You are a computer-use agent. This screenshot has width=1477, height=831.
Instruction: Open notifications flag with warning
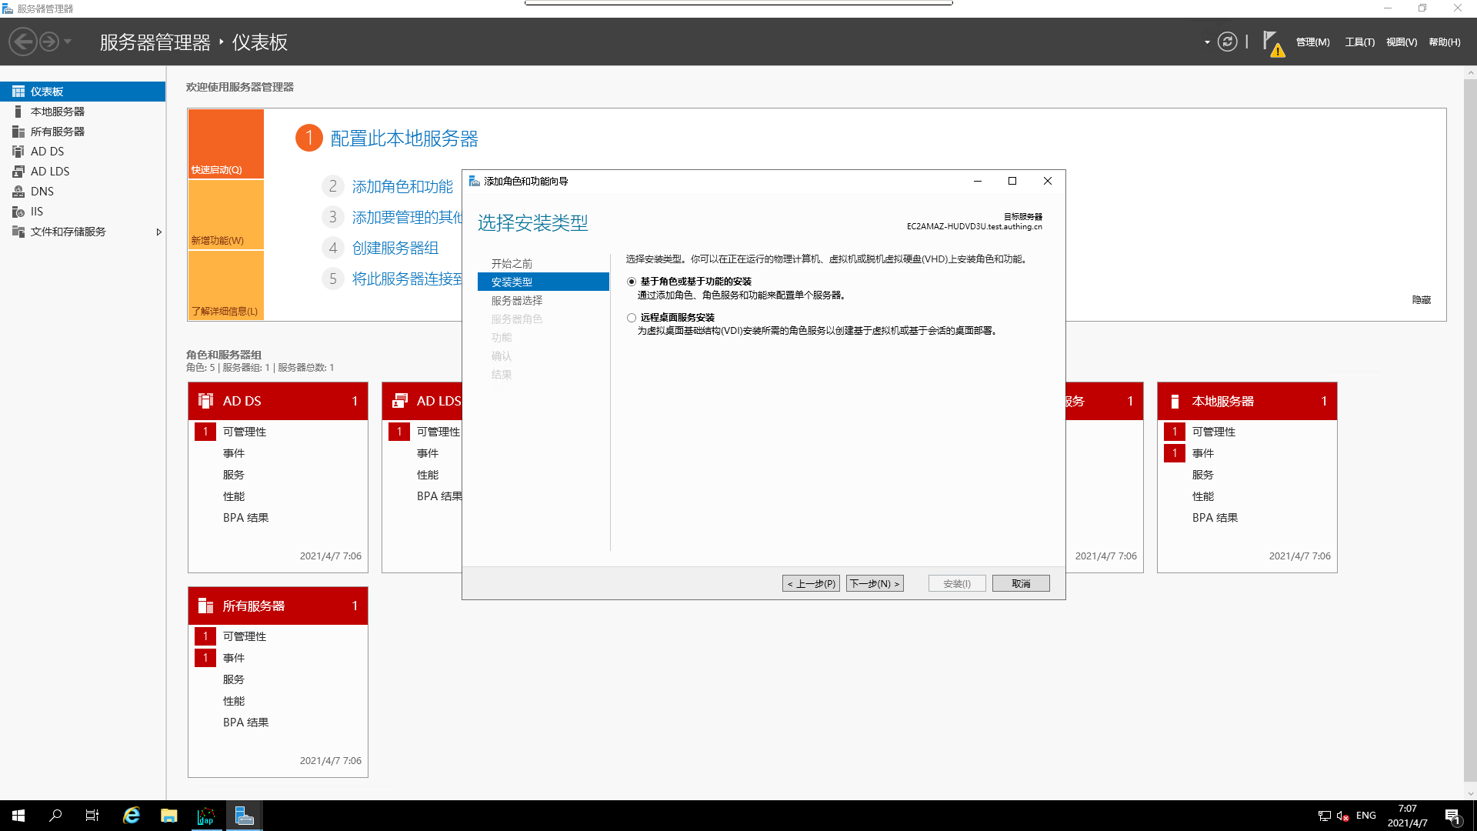pos(1272,43)
